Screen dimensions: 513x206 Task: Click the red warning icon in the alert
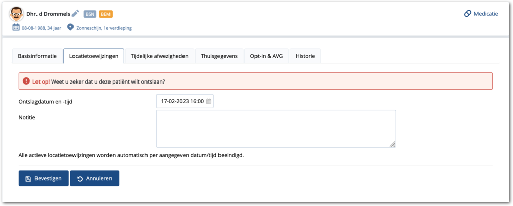26,81
